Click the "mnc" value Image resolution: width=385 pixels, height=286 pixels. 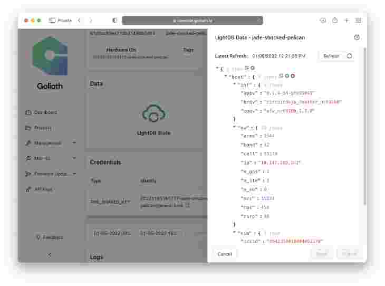(265, 207)
